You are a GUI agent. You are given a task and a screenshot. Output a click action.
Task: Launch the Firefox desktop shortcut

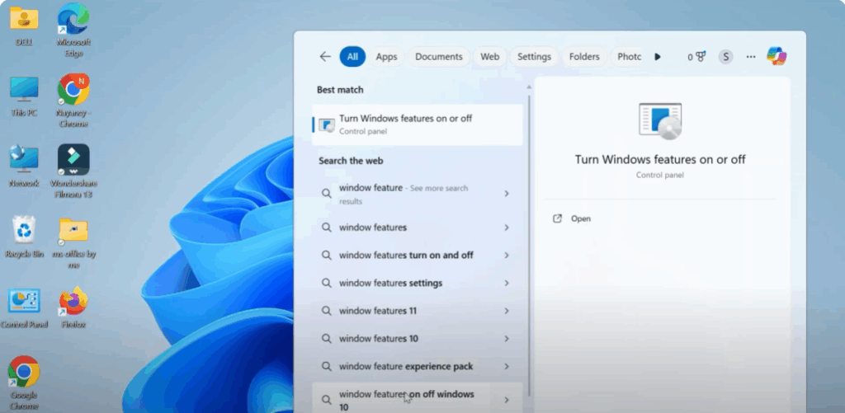click(x=73, y=308)
